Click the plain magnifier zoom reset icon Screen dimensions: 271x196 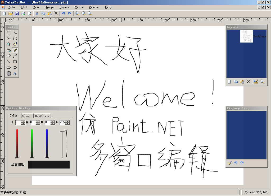pyautogui.click(x=90, y=13)
